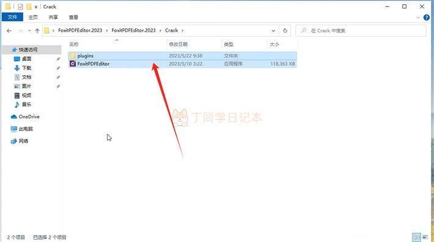The image size is (434, 242).
Task: Open OneDrive in navigation pane
Action: click(29, 116)
